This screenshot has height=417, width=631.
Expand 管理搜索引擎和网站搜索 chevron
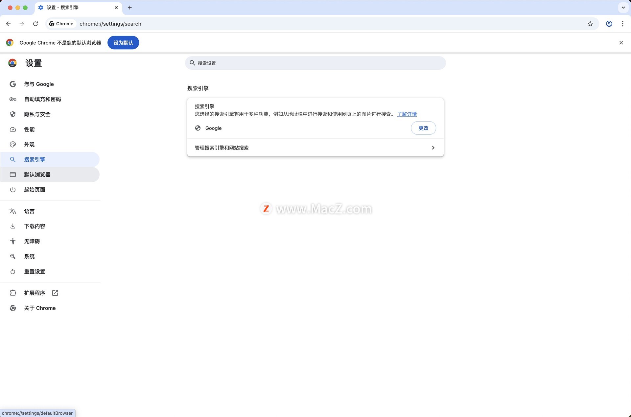point(433,148)
